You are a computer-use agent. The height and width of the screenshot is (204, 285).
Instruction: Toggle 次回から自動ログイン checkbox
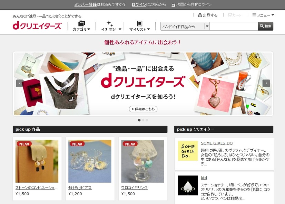point(174,5)
